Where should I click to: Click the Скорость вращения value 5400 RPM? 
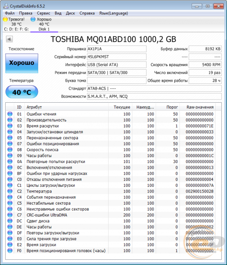tap(205, 65)
